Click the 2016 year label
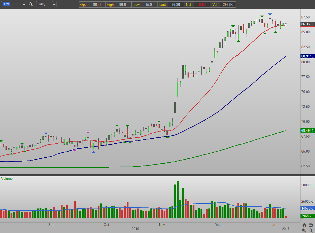 point(135,229)
